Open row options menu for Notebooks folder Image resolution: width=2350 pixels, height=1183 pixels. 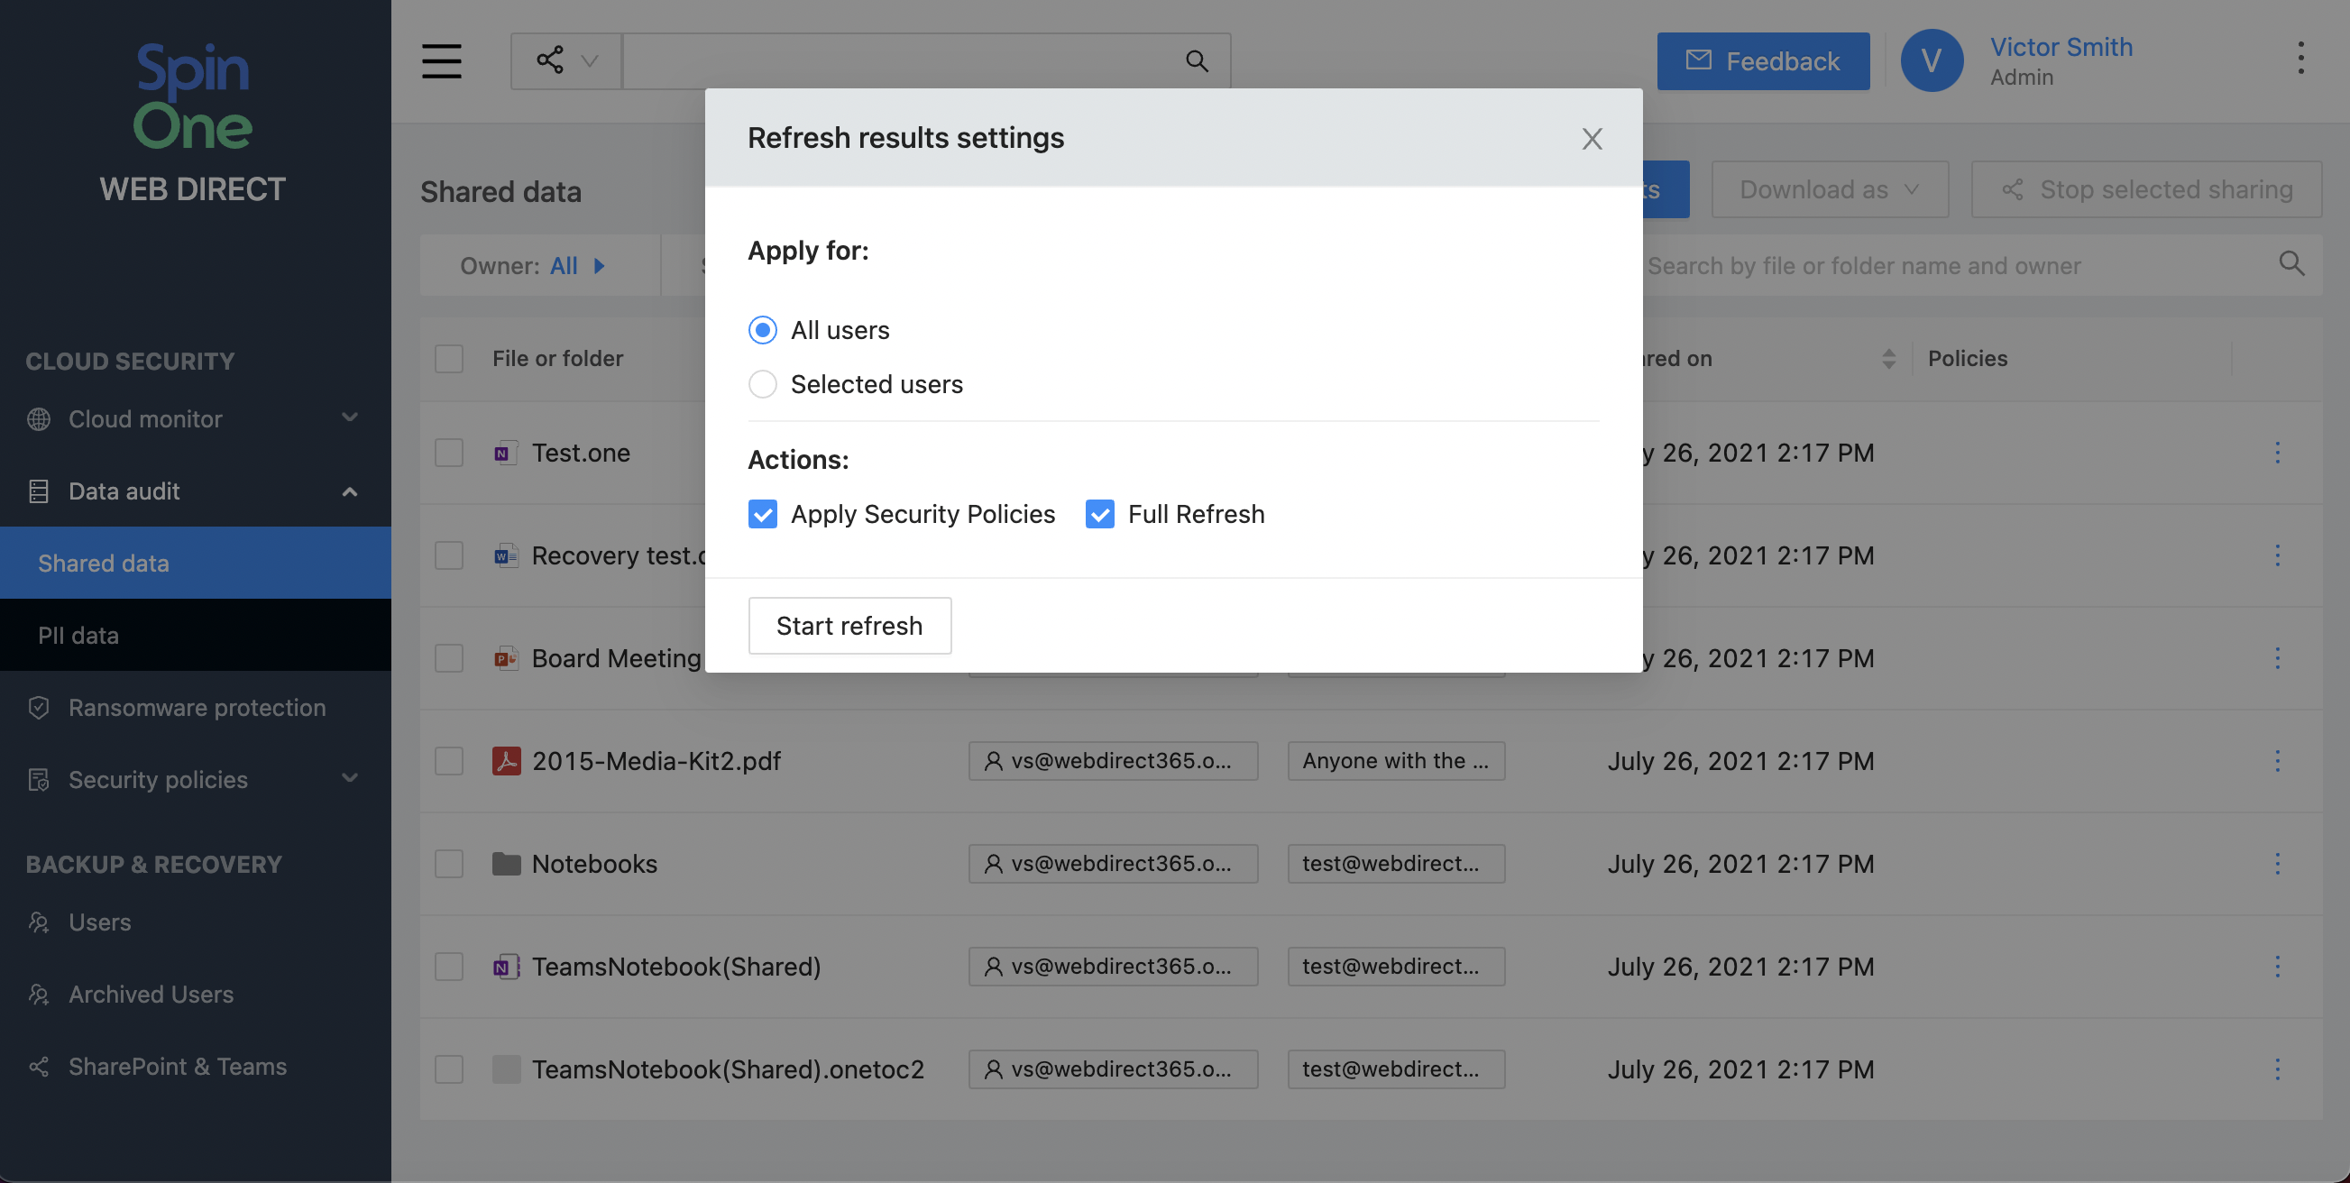tap(2276, 864)
